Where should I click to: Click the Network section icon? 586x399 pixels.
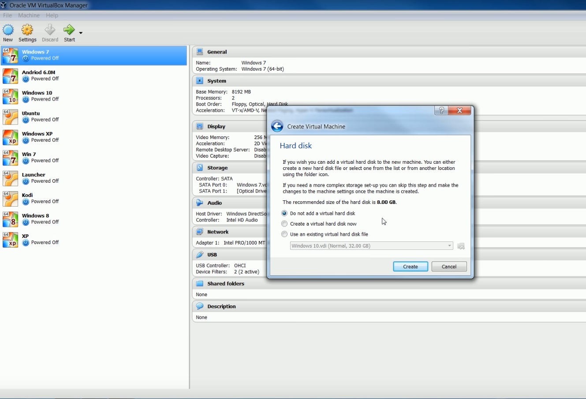(x=200, y=232)
